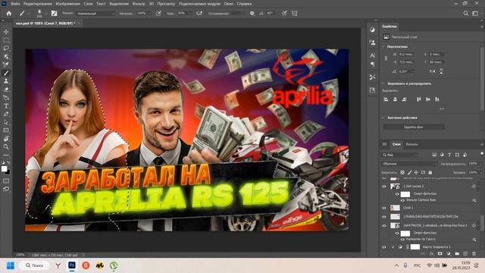
Task: Open the 'Файл' menu
Action: point(15,4)
